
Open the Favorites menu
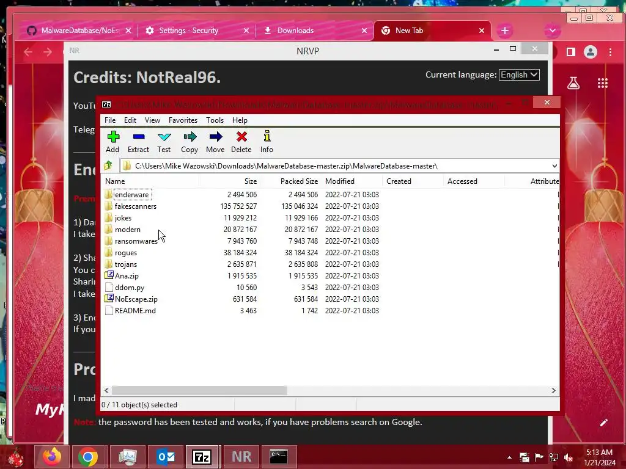click(183, 120)
